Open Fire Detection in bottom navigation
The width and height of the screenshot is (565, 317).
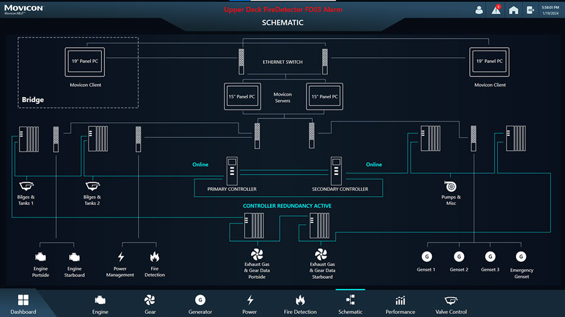pos(300,304)
